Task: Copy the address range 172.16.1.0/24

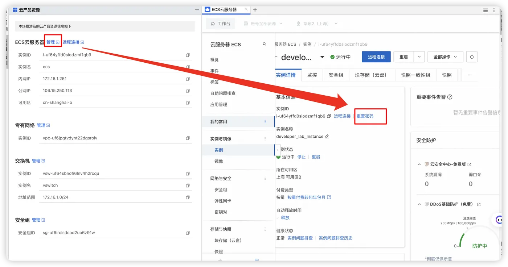Action: pyautogui.click(x=188, y=198)
